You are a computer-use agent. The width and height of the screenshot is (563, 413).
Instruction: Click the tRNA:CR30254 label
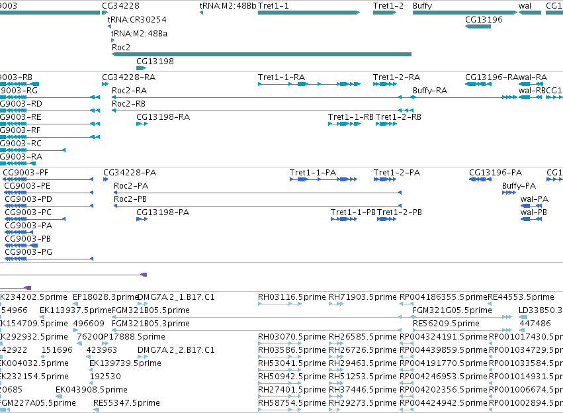point(137,19)
